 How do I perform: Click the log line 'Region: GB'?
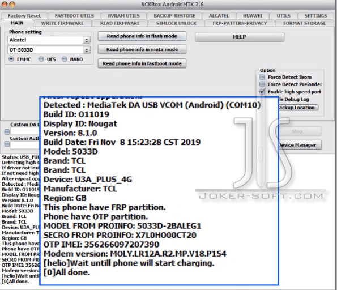pos(14,238)
